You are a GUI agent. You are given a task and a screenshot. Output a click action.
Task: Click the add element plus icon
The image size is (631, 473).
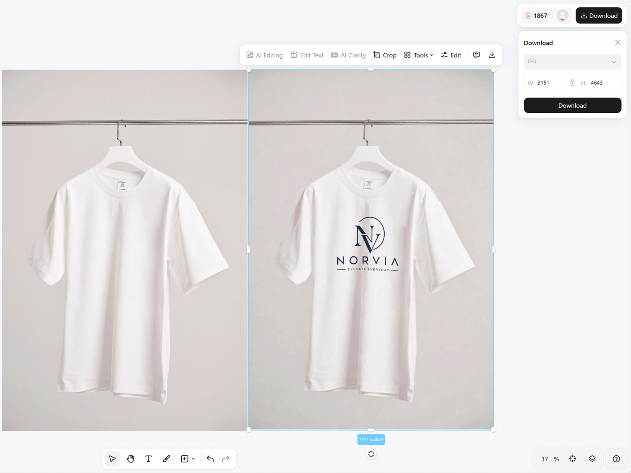click(185, 459)
